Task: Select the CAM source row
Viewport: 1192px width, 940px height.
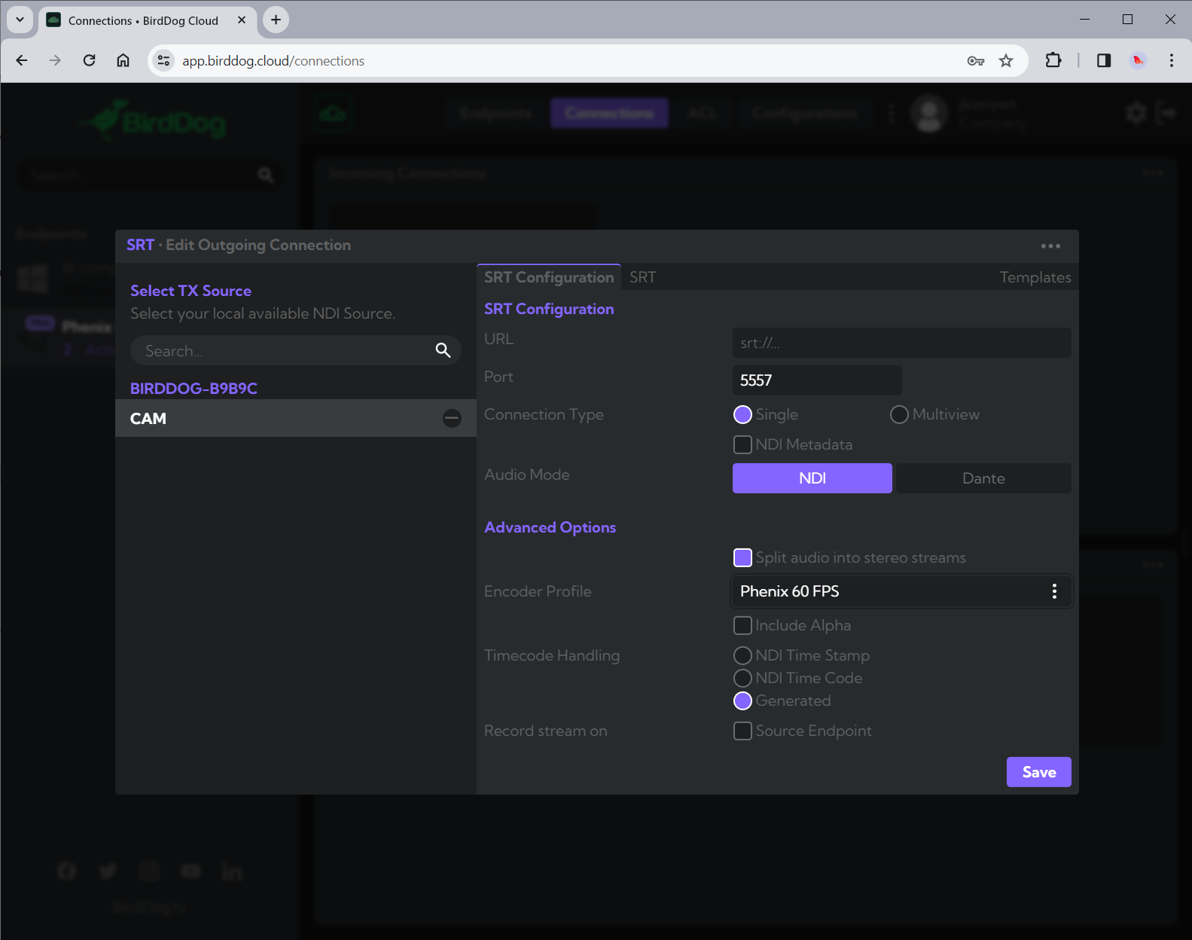Action: pos(296,418)
